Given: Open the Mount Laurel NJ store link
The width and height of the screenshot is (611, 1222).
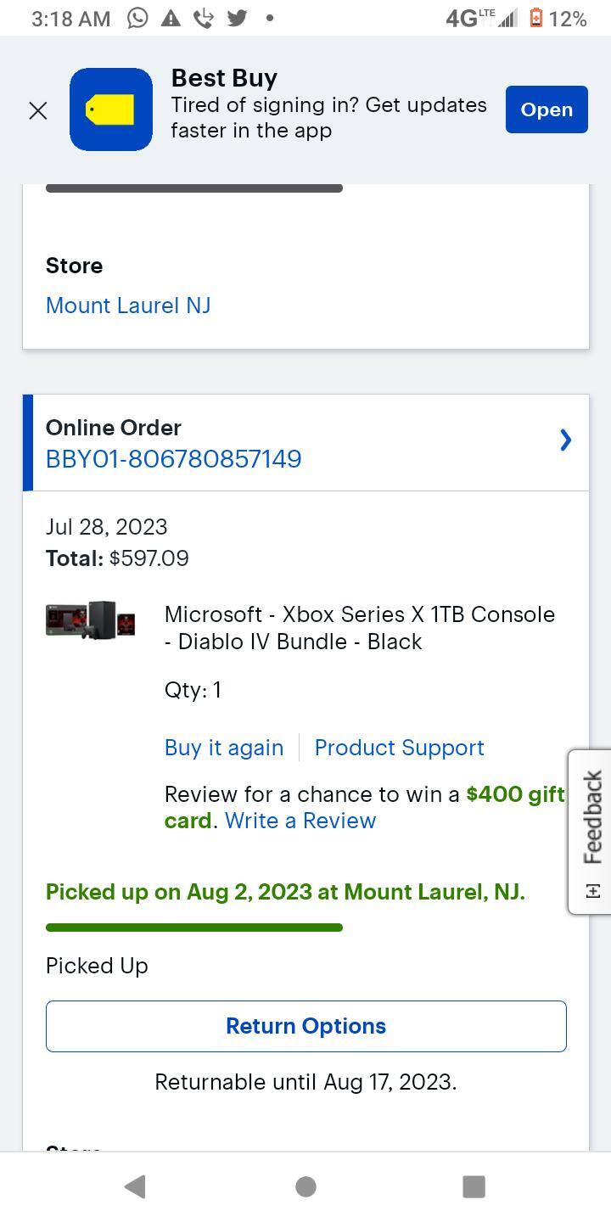Looking at the screenshot, I should (x=128, y=305).
